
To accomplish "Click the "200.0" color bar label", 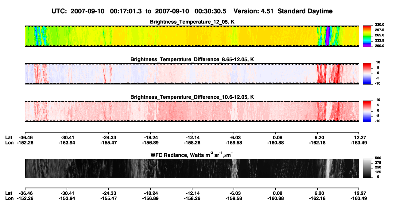I will pos(380,45).
